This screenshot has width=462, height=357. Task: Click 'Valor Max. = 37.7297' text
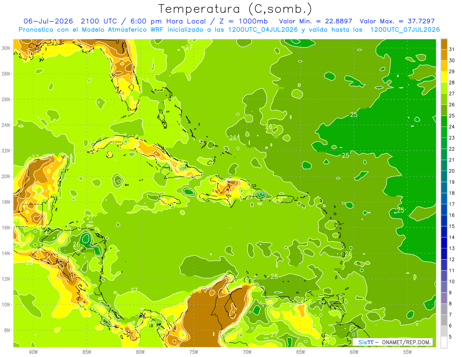coord(397,21)
